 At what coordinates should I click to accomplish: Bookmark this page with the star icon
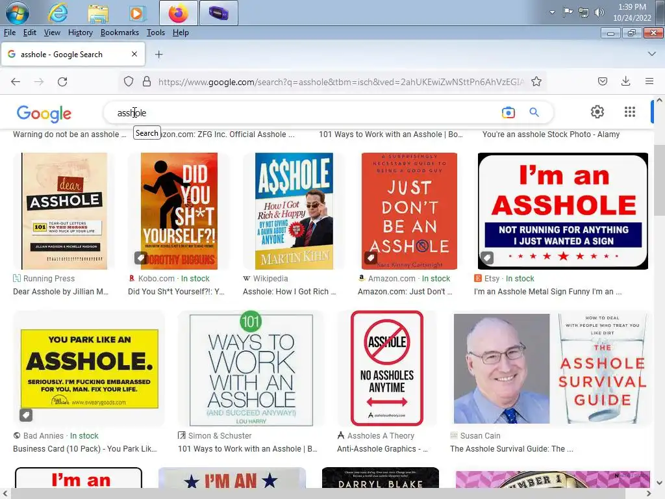pos(536,81)
